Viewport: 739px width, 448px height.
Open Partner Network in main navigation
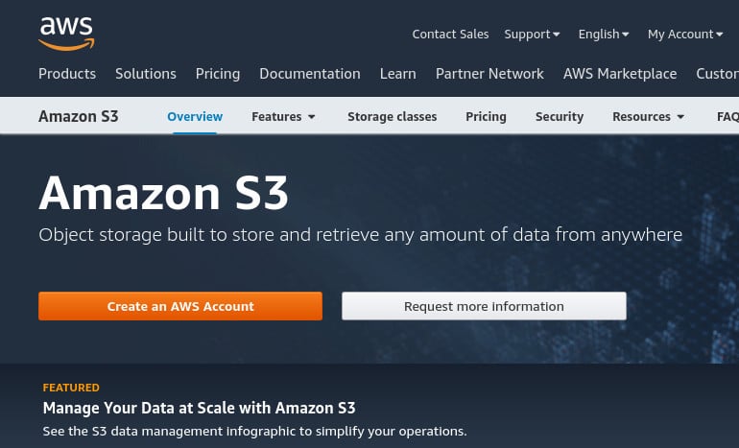click(x=489, y=74)
